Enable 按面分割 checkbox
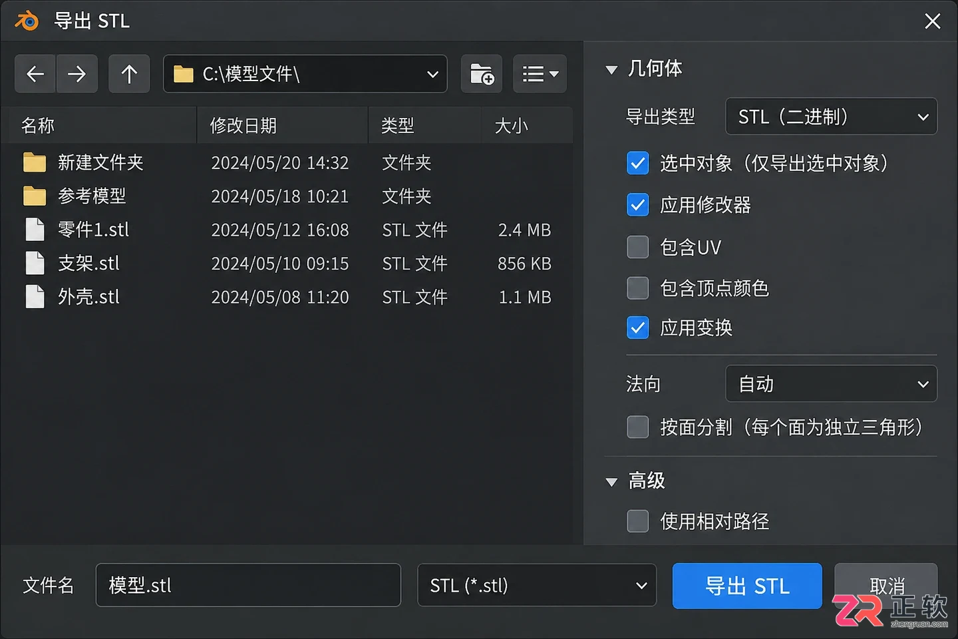Screen dimensions: 958x639 638,427
